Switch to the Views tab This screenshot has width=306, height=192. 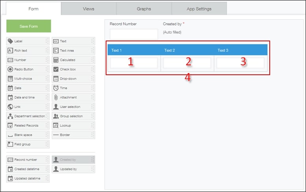(x=88, y=9)
